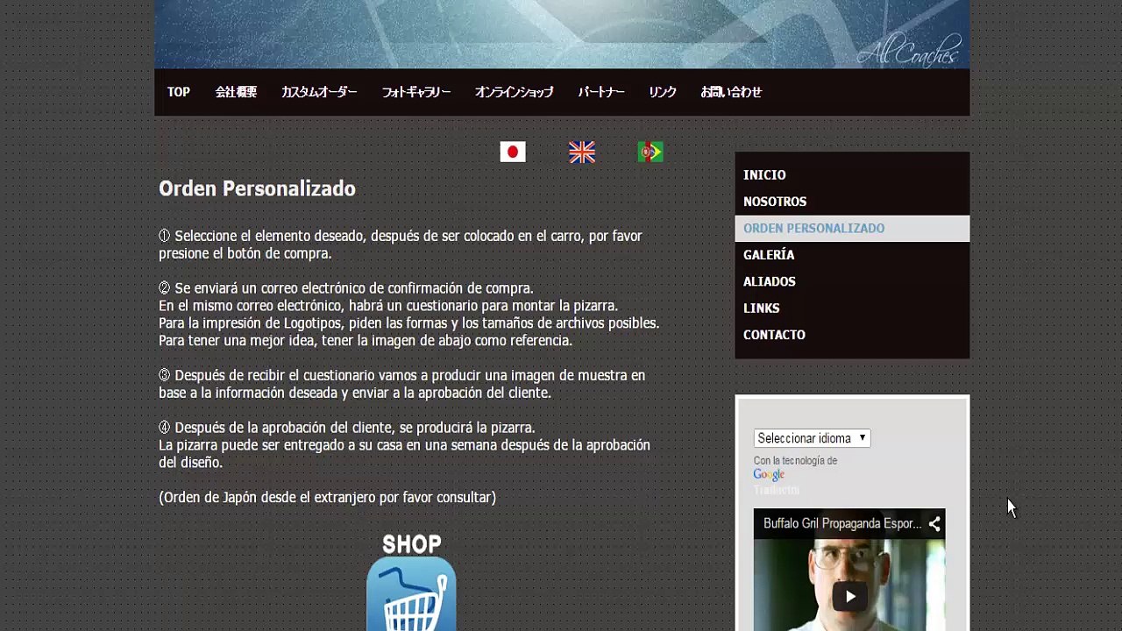Go to NOSOTROS in the sidebar

click(852, 202)
